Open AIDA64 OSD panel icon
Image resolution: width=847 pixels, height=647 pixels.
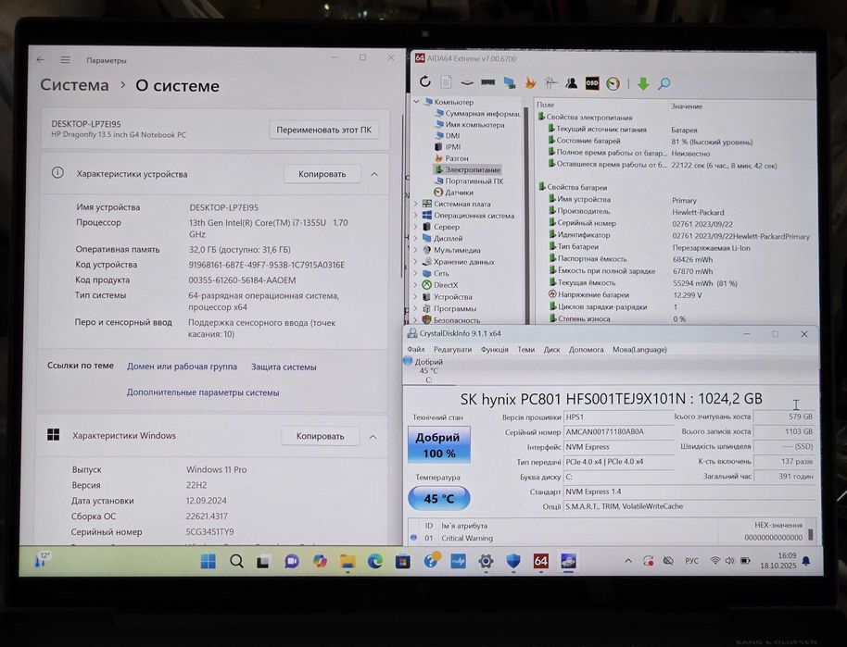592,83
